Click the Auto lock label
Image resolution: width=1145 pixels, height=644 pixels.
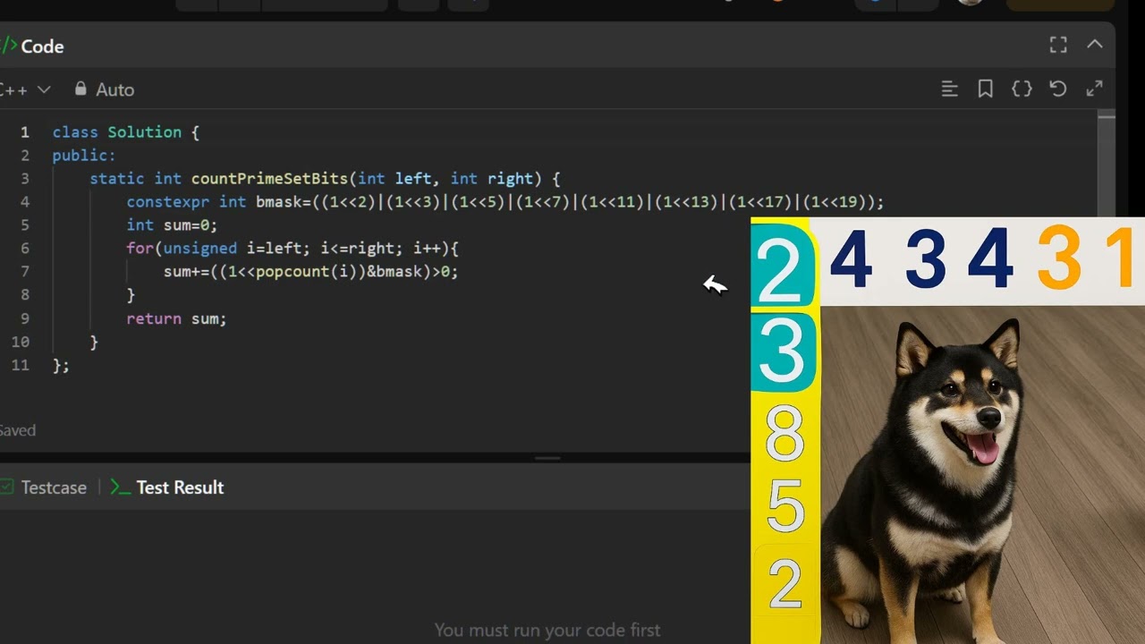[x=105, y=89]
